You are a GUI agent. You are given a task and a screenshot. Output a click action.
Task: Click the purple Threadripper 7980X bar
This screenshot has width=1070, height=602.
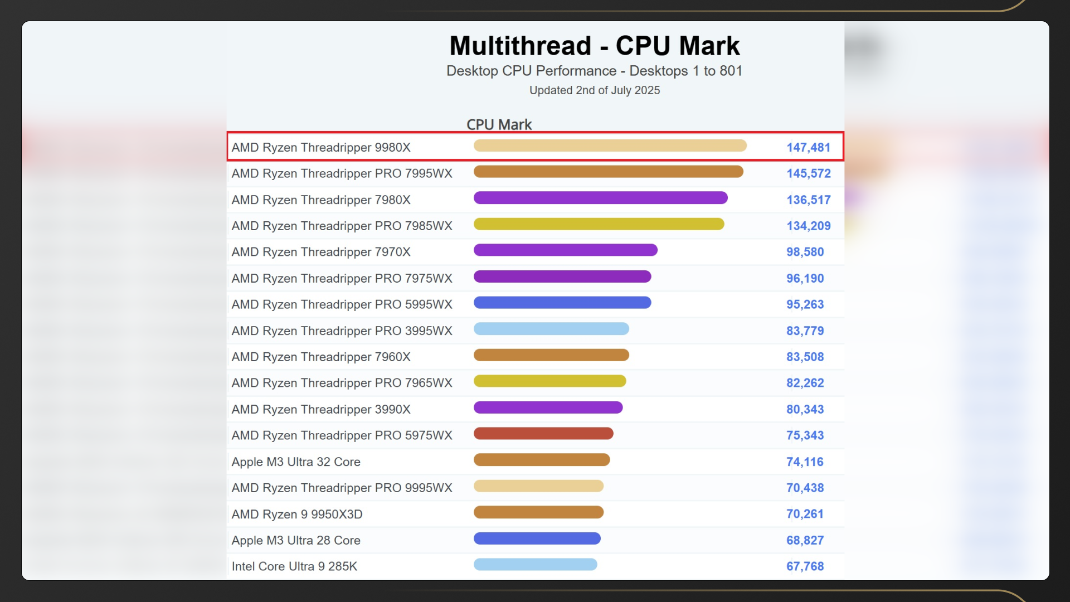tap(600, 198)
